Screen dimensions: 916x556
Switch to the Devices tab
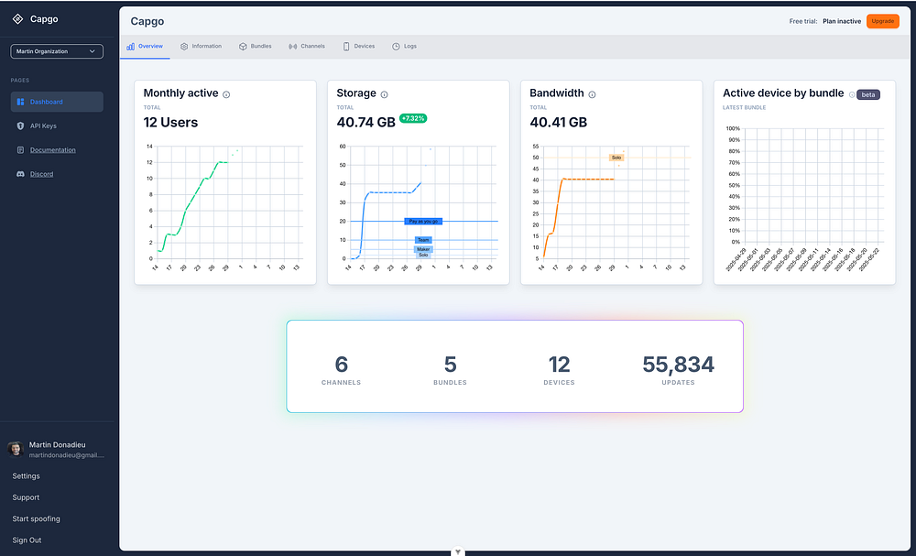click(x=359, y=46)
